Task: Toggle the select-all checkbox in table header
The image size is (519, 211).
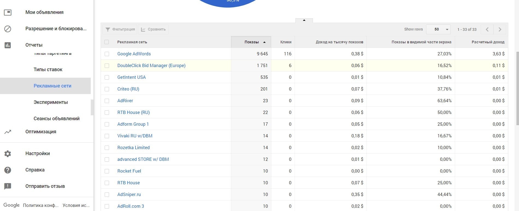Action: pyautogui.click(x=107, y=42)
